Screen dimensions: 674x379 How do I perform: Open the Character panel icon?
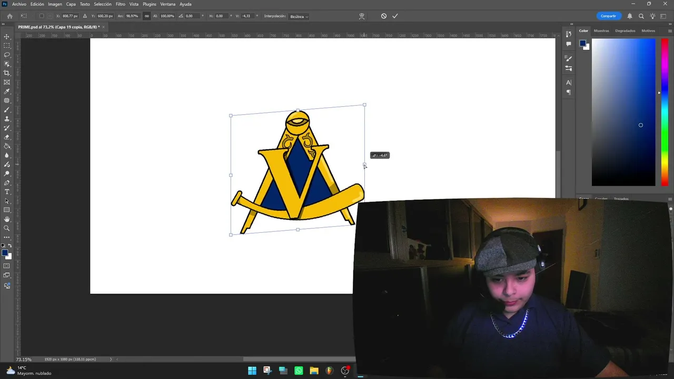click(x=569, y=83)
